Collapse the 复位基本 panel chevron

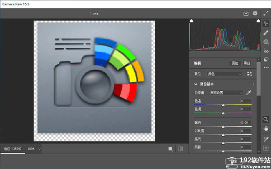click(x=196, y=84)
